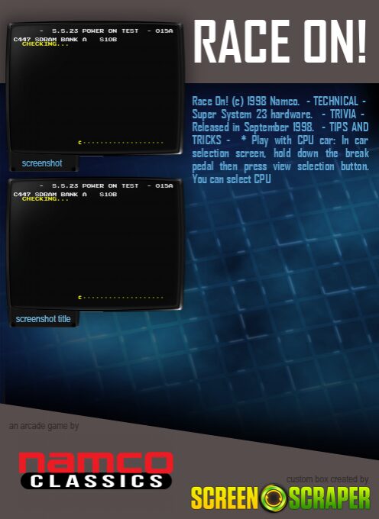Click the green ScreenScraper ring emblem
This screenshot has height=519, width=379.
tap(274, 498)
